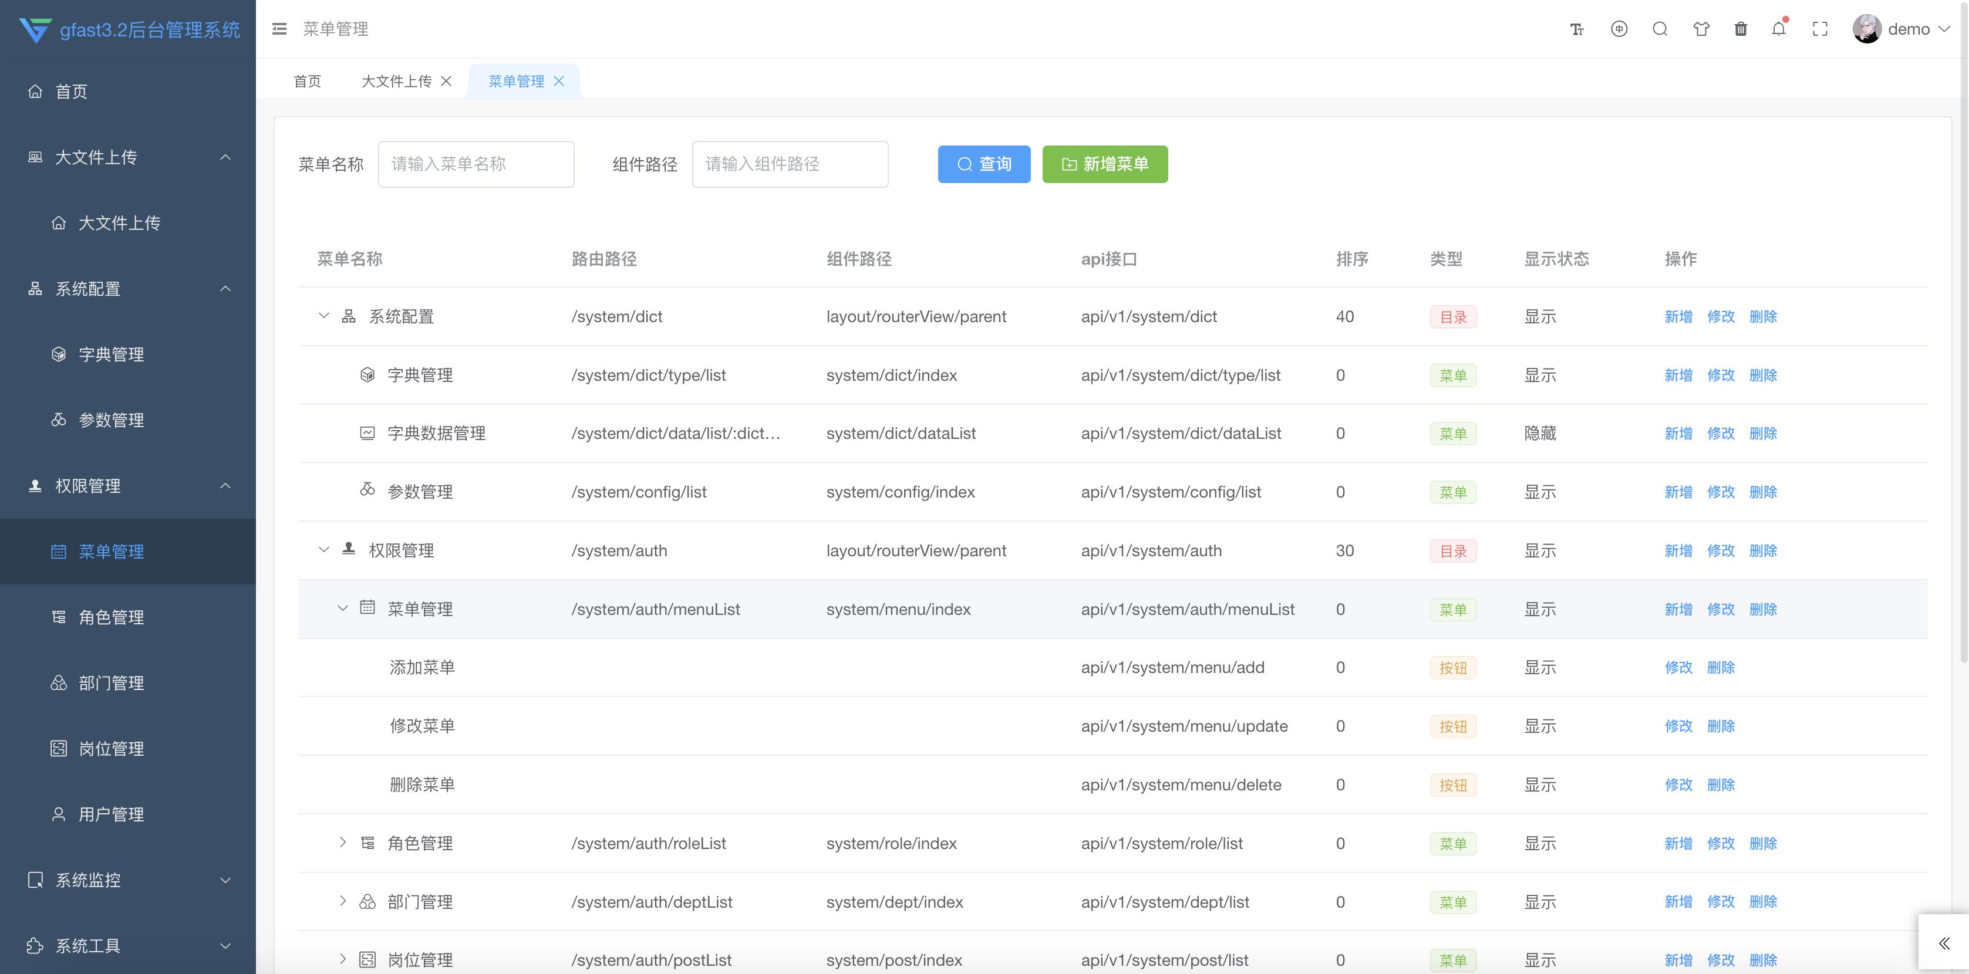The width and height of the screenshot is (1969, 974).
Task: Switch to the 大文件上传 tab
Action: pyautogui.click(x=397, y=80)
